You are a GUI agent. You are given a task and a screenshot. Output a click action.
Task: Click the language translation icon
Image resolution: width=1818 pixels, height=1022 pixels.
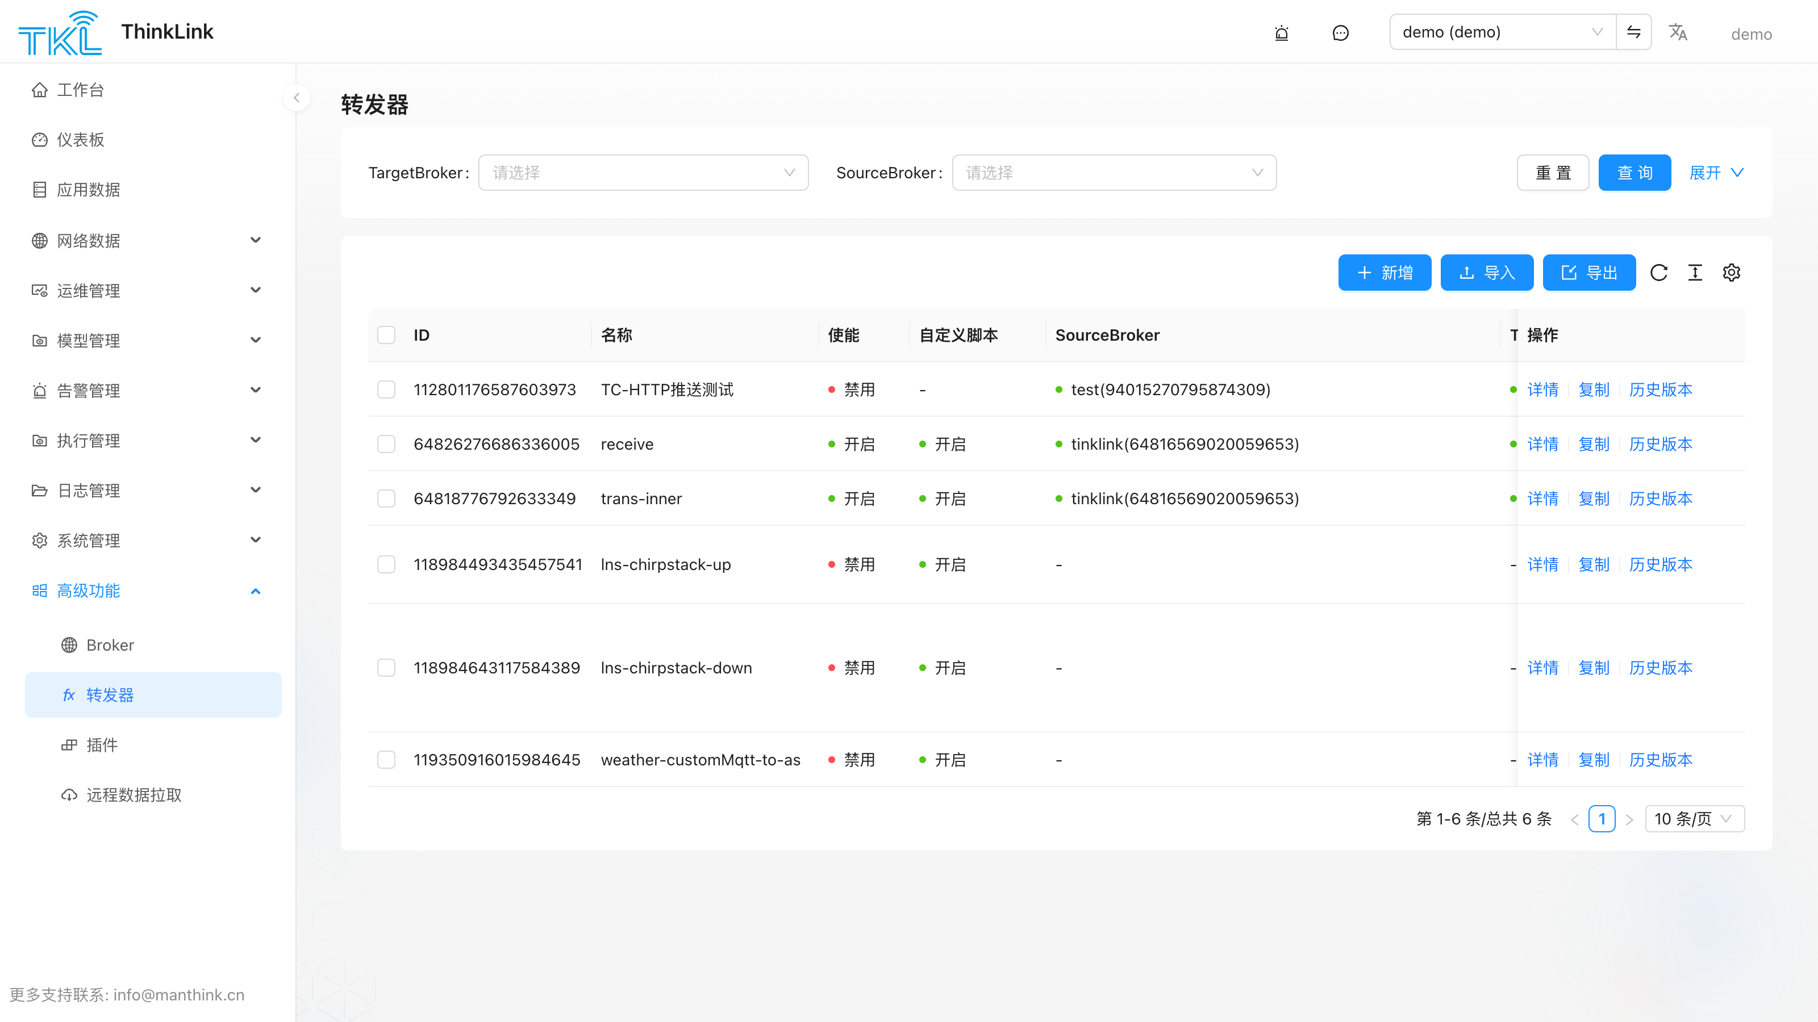click(1678, 32)
